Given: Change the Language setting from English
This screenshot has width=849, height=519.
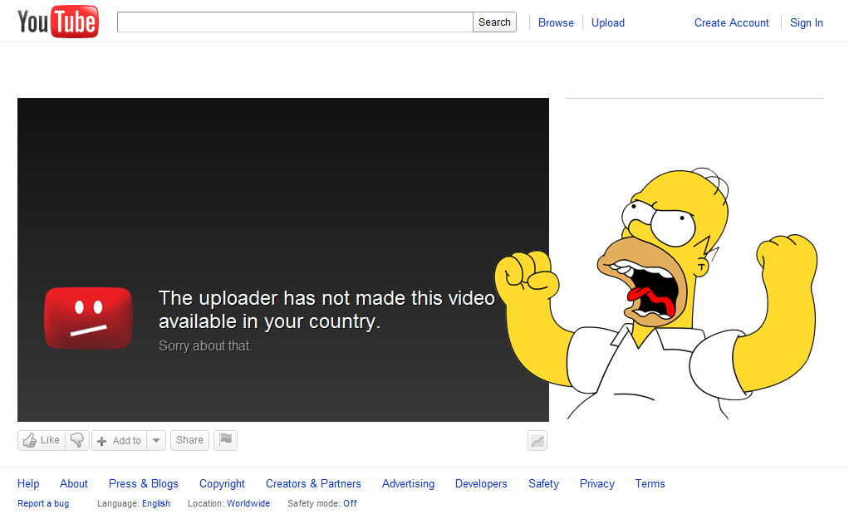Looking at the screenshot, I should [x=155, y=503].
